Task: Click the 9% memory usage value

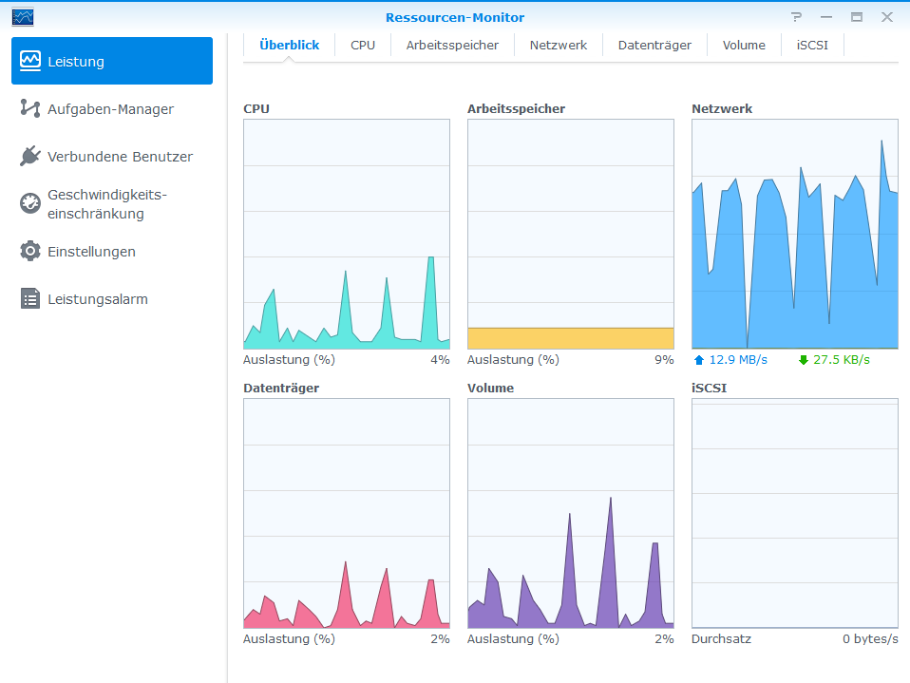Action: (664, 360)
